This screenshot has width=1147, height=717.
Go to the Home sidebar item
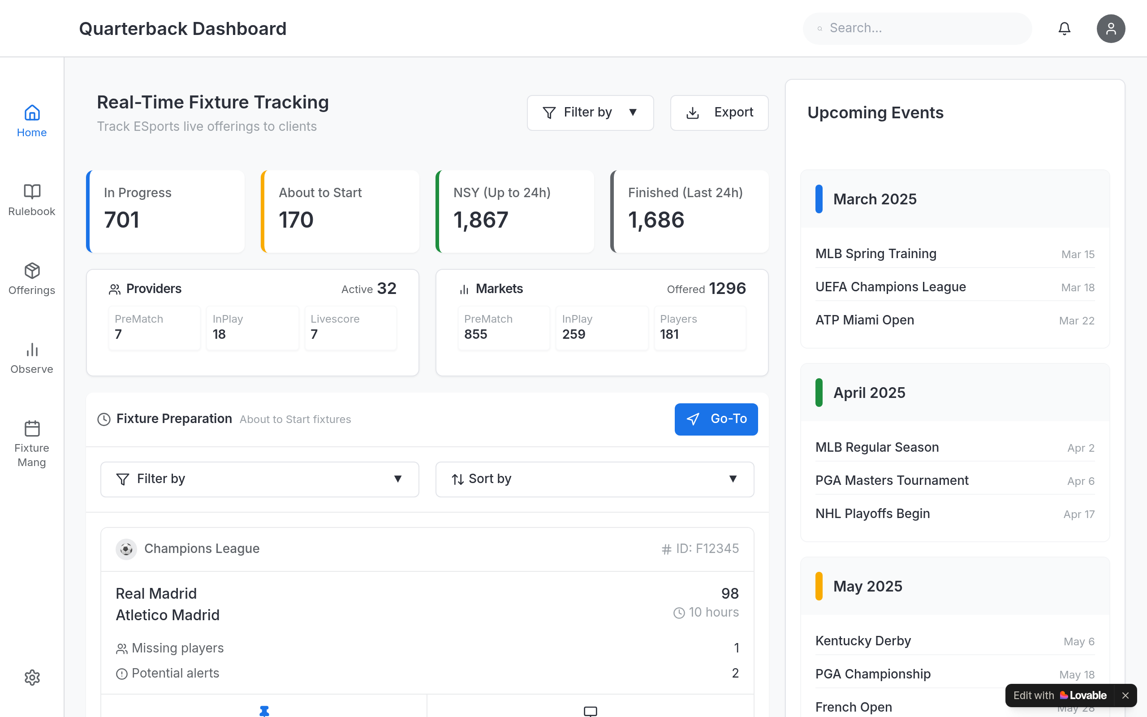click(32, 121)
